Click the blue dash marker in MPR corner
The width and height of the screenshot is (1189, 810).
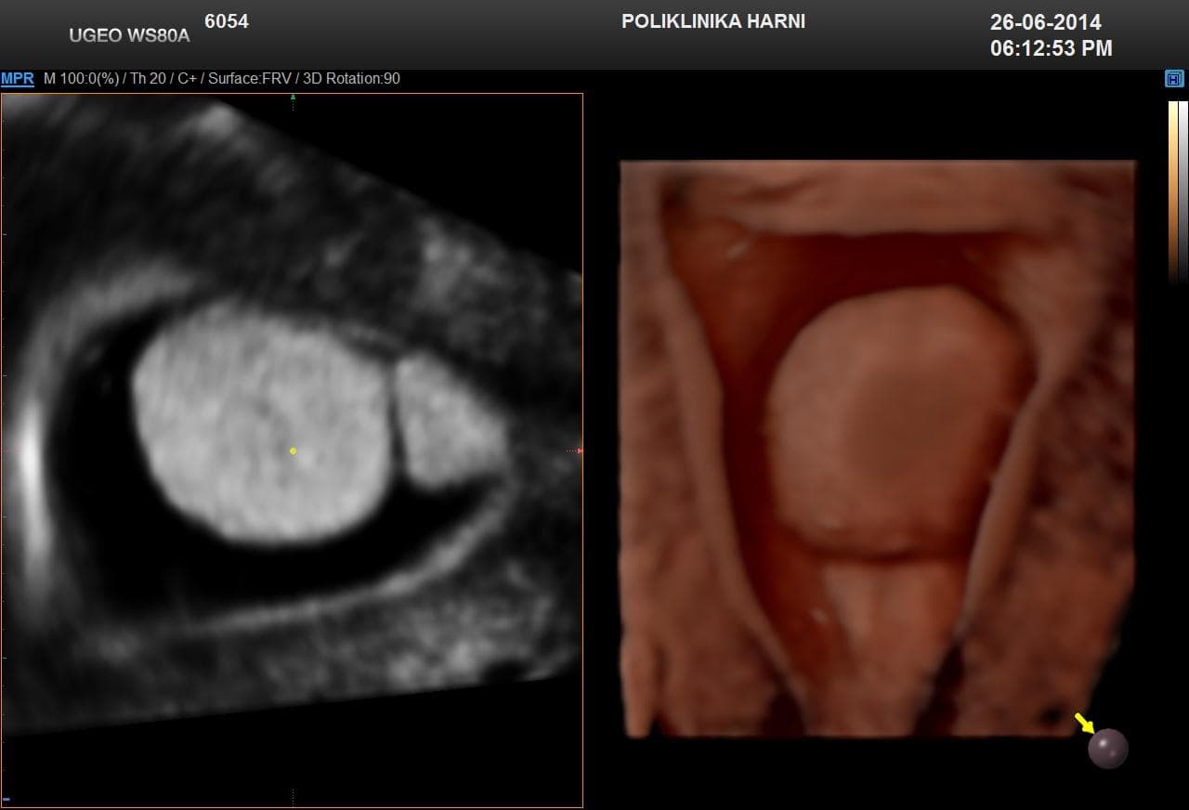[7, 799]
